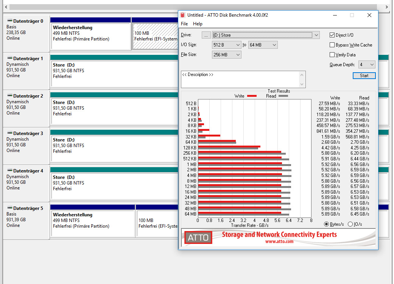Click in the Description text field
The image size is (394, 284).
point(240,79)
